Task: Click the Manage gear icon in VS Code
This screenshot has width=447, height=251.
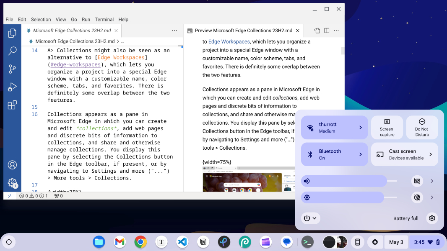Action: (12, 183)
